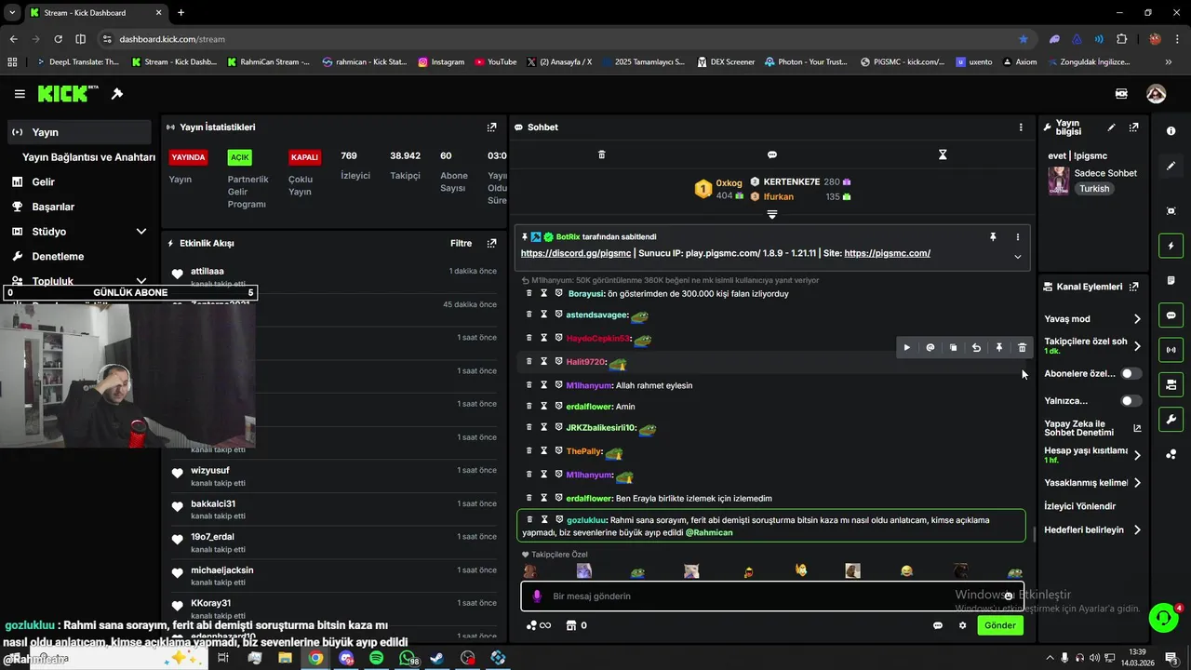Click the moderator shield next to HaydoCepkin53

tap(559, 338)
